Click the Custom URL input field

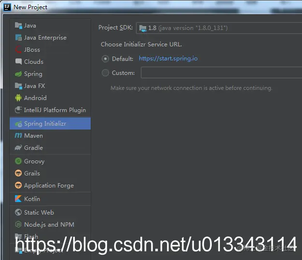(x=221, y=72)
